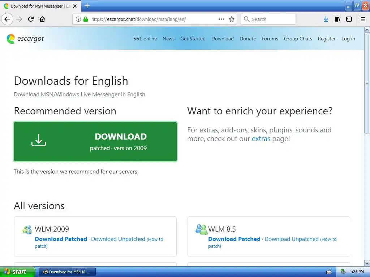The width and height of the screenshot is (370, 277).
Task: Click the green DOWNLOAD patched version 2009 button
Action: click(95, 141)
